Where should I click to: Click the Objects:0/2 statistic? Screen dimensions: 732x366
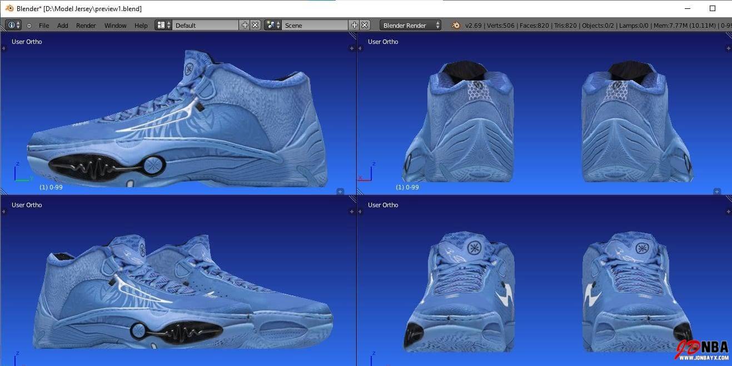(598, 26)
